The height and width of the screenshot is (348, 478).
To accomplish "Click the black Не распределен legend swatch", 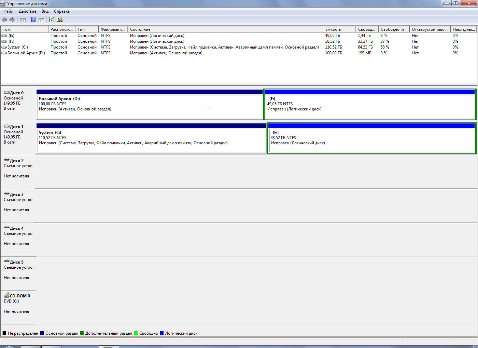I will tap(4, 333).
